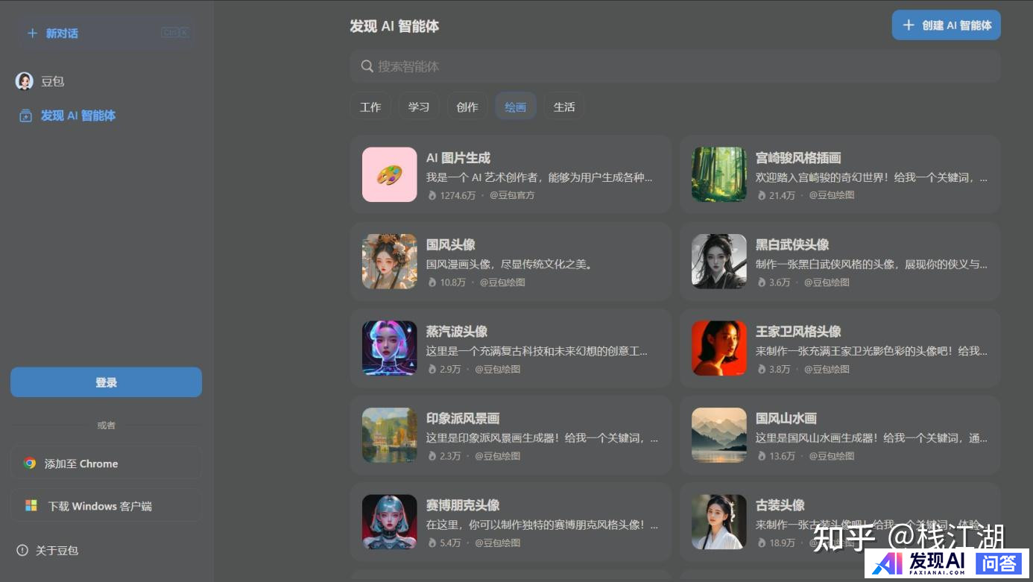Click the 创建 AI 智能体 button

point(946,25)
